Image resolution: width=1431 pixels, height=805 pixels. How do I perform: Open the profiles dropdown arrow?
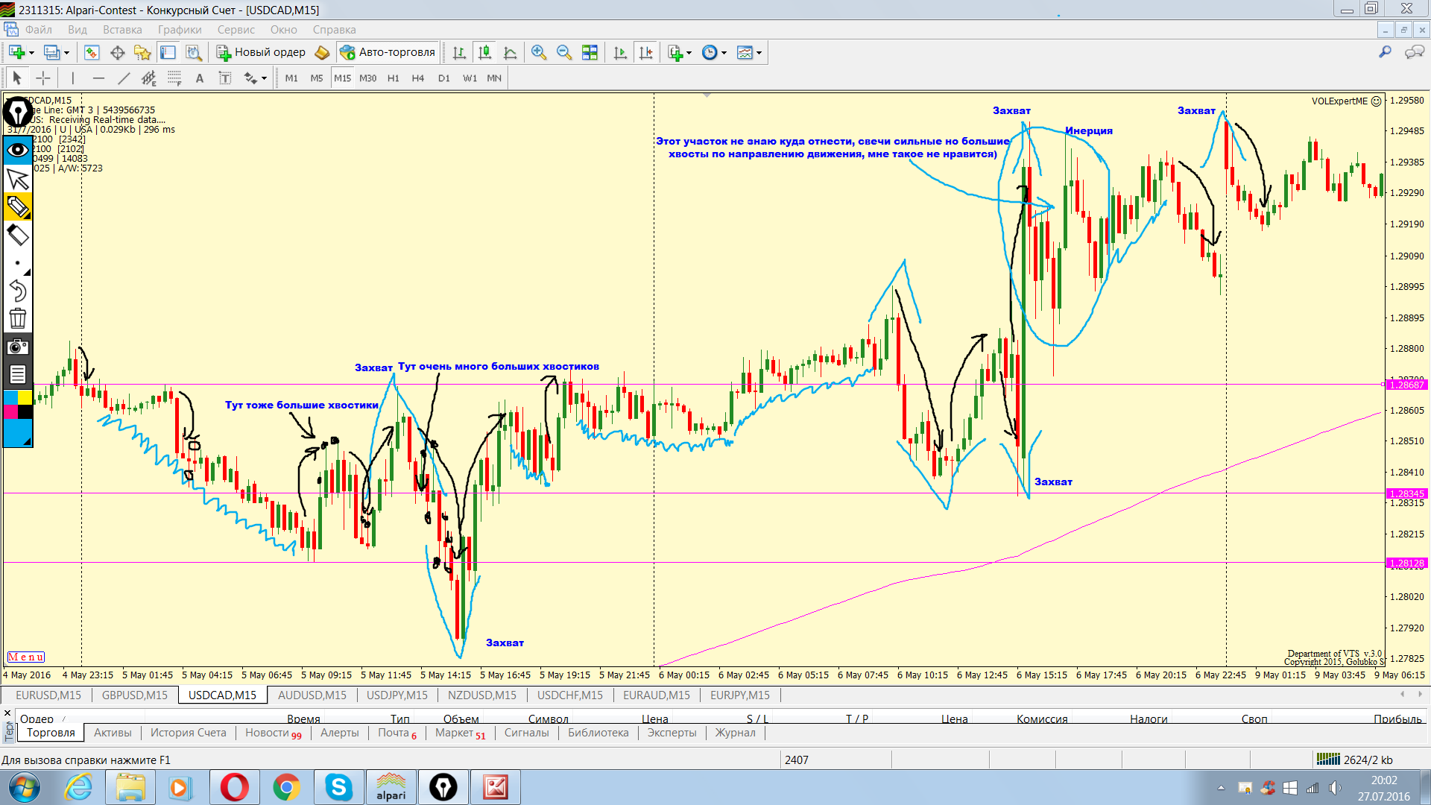click(x=66, y=52)
